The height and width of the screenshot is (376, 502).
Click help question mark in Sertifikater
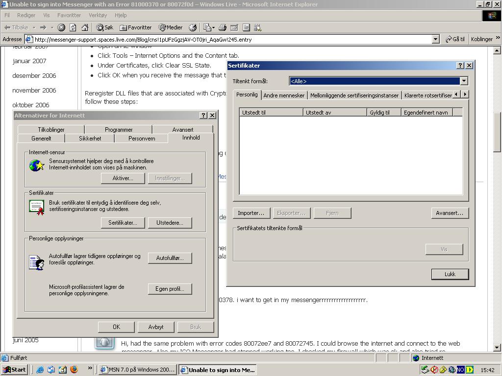point(460,65)
